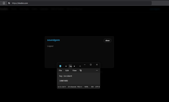
Task: Click the 'Plain t' format status entry
Action: (x=80, y=87)
